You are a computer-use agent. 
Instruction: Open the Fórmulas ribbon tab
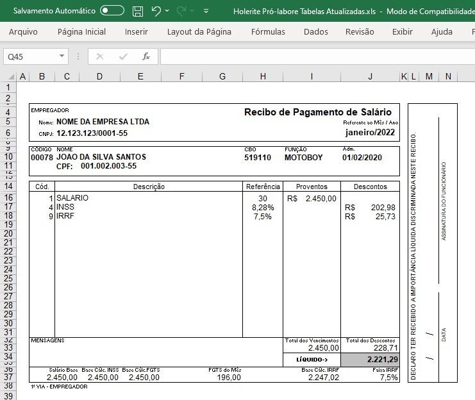[268, 32]
